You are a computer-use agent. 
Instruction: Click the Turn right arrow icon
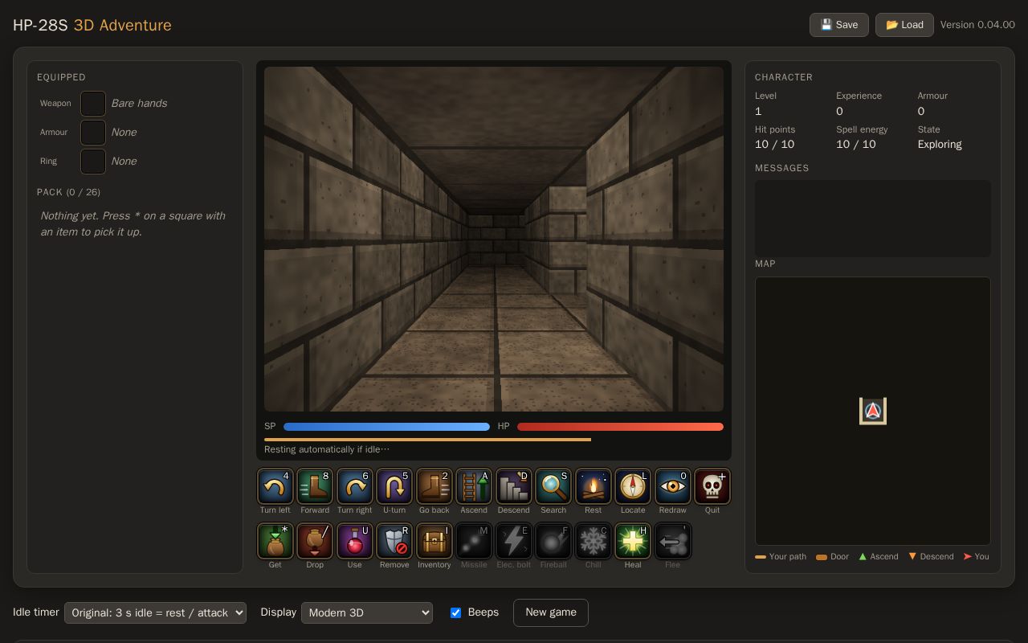[x=354, y=486]
